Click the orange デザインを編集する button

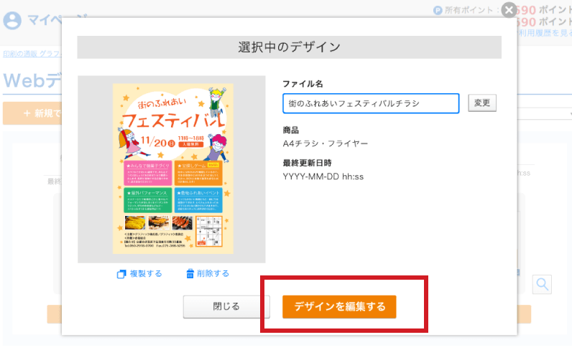pyautogui.click(x=339, y=306)
